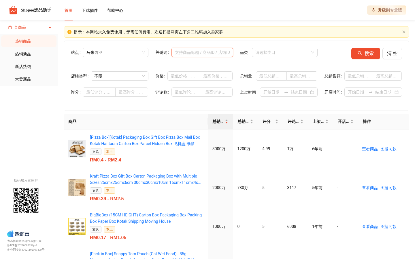Viewport: 415px width, 259px height.
Task: Click the minimum 总销量 input field
Action: (x=271, y=76)
